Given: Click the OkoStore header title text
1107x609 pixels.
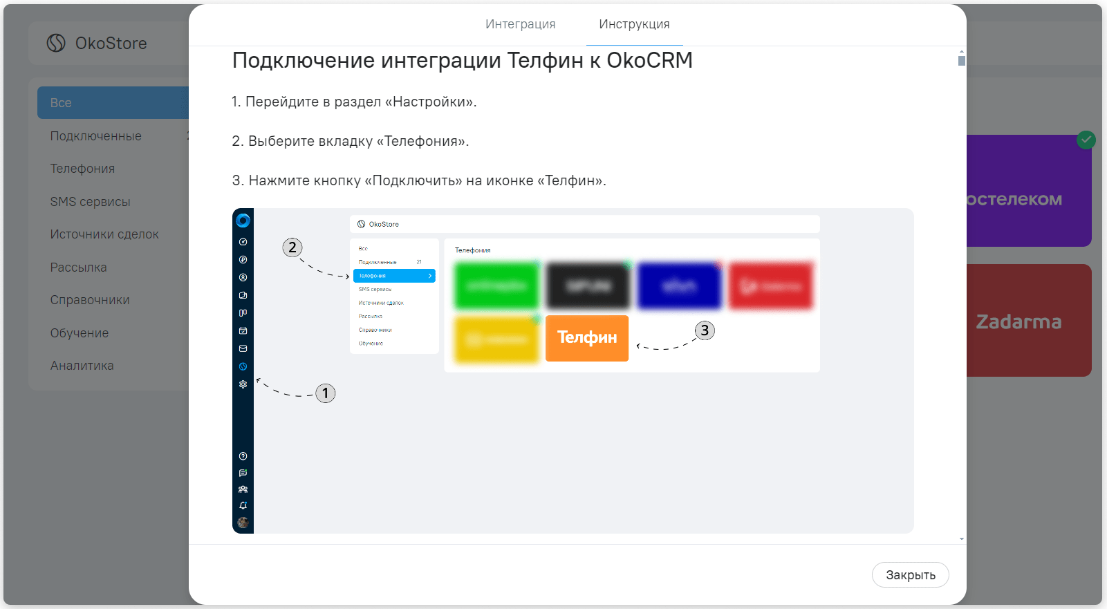Looking at the screenshot, I should 111,43.
